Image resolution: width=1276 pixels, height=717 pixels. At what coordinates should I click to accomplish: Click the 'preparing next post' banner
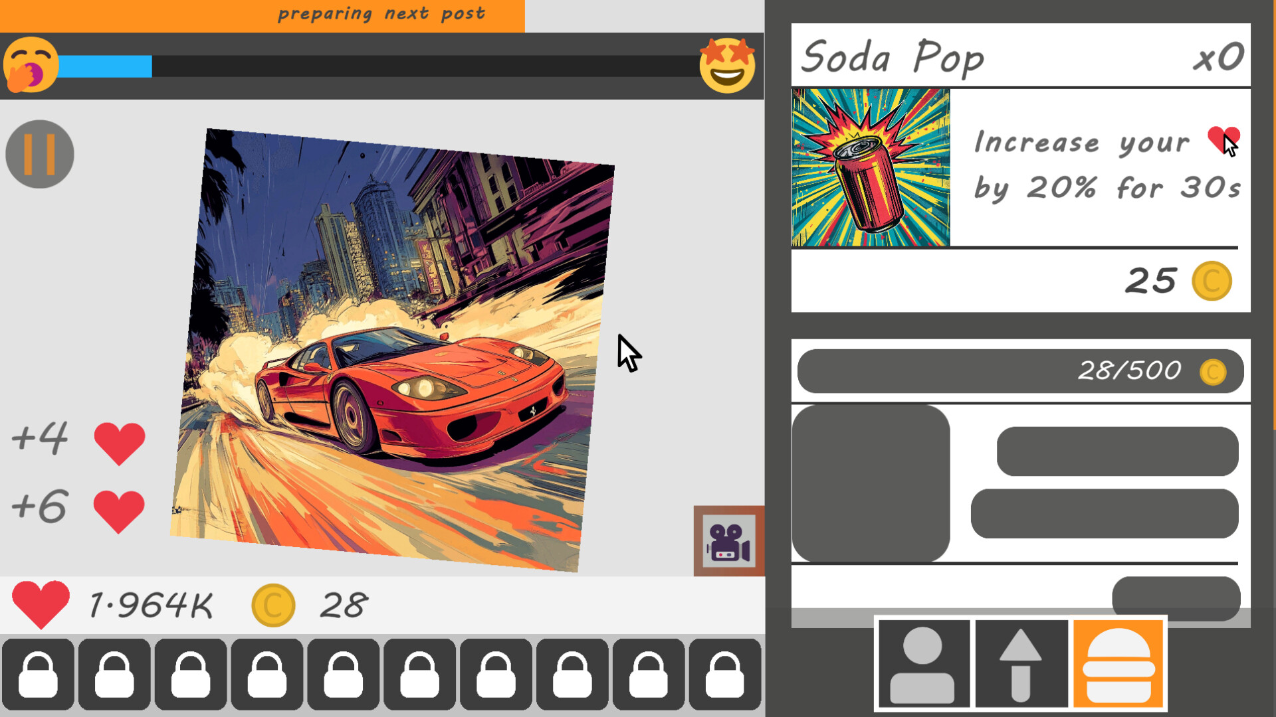click(x=381, y=13)
